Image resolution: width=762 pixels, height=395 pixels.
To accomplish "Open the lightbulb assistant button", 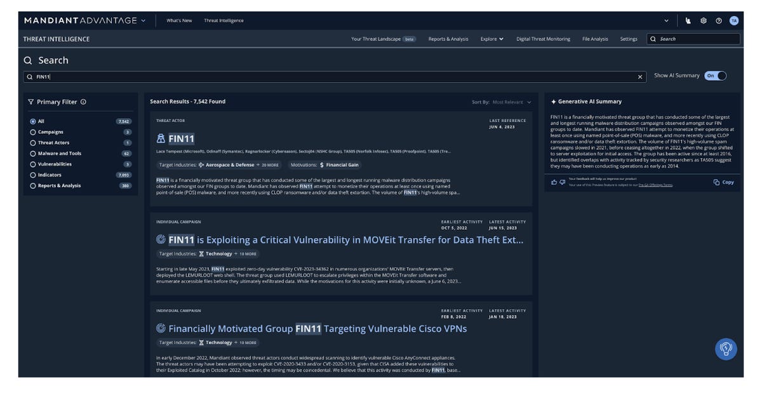I will point(726,349).
